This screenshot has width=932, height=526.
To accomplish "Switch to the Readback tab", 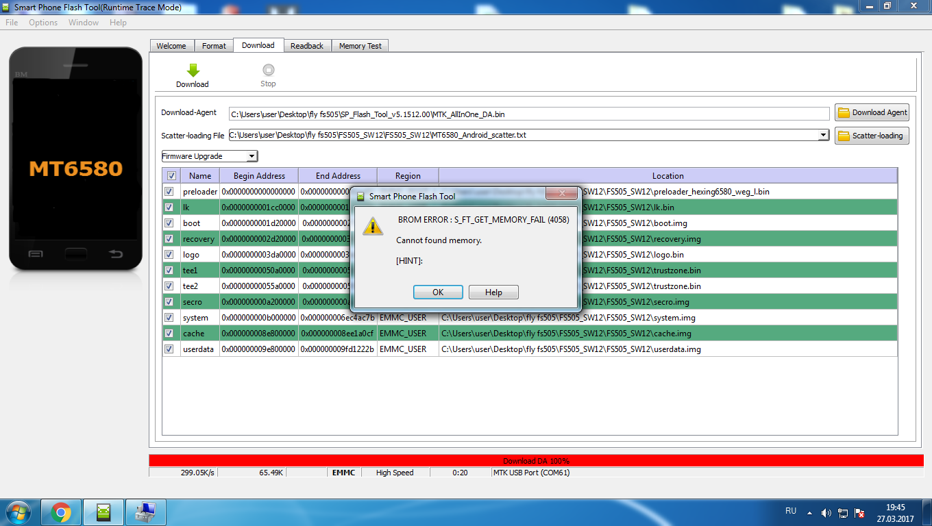I will (x=307, y=46).
